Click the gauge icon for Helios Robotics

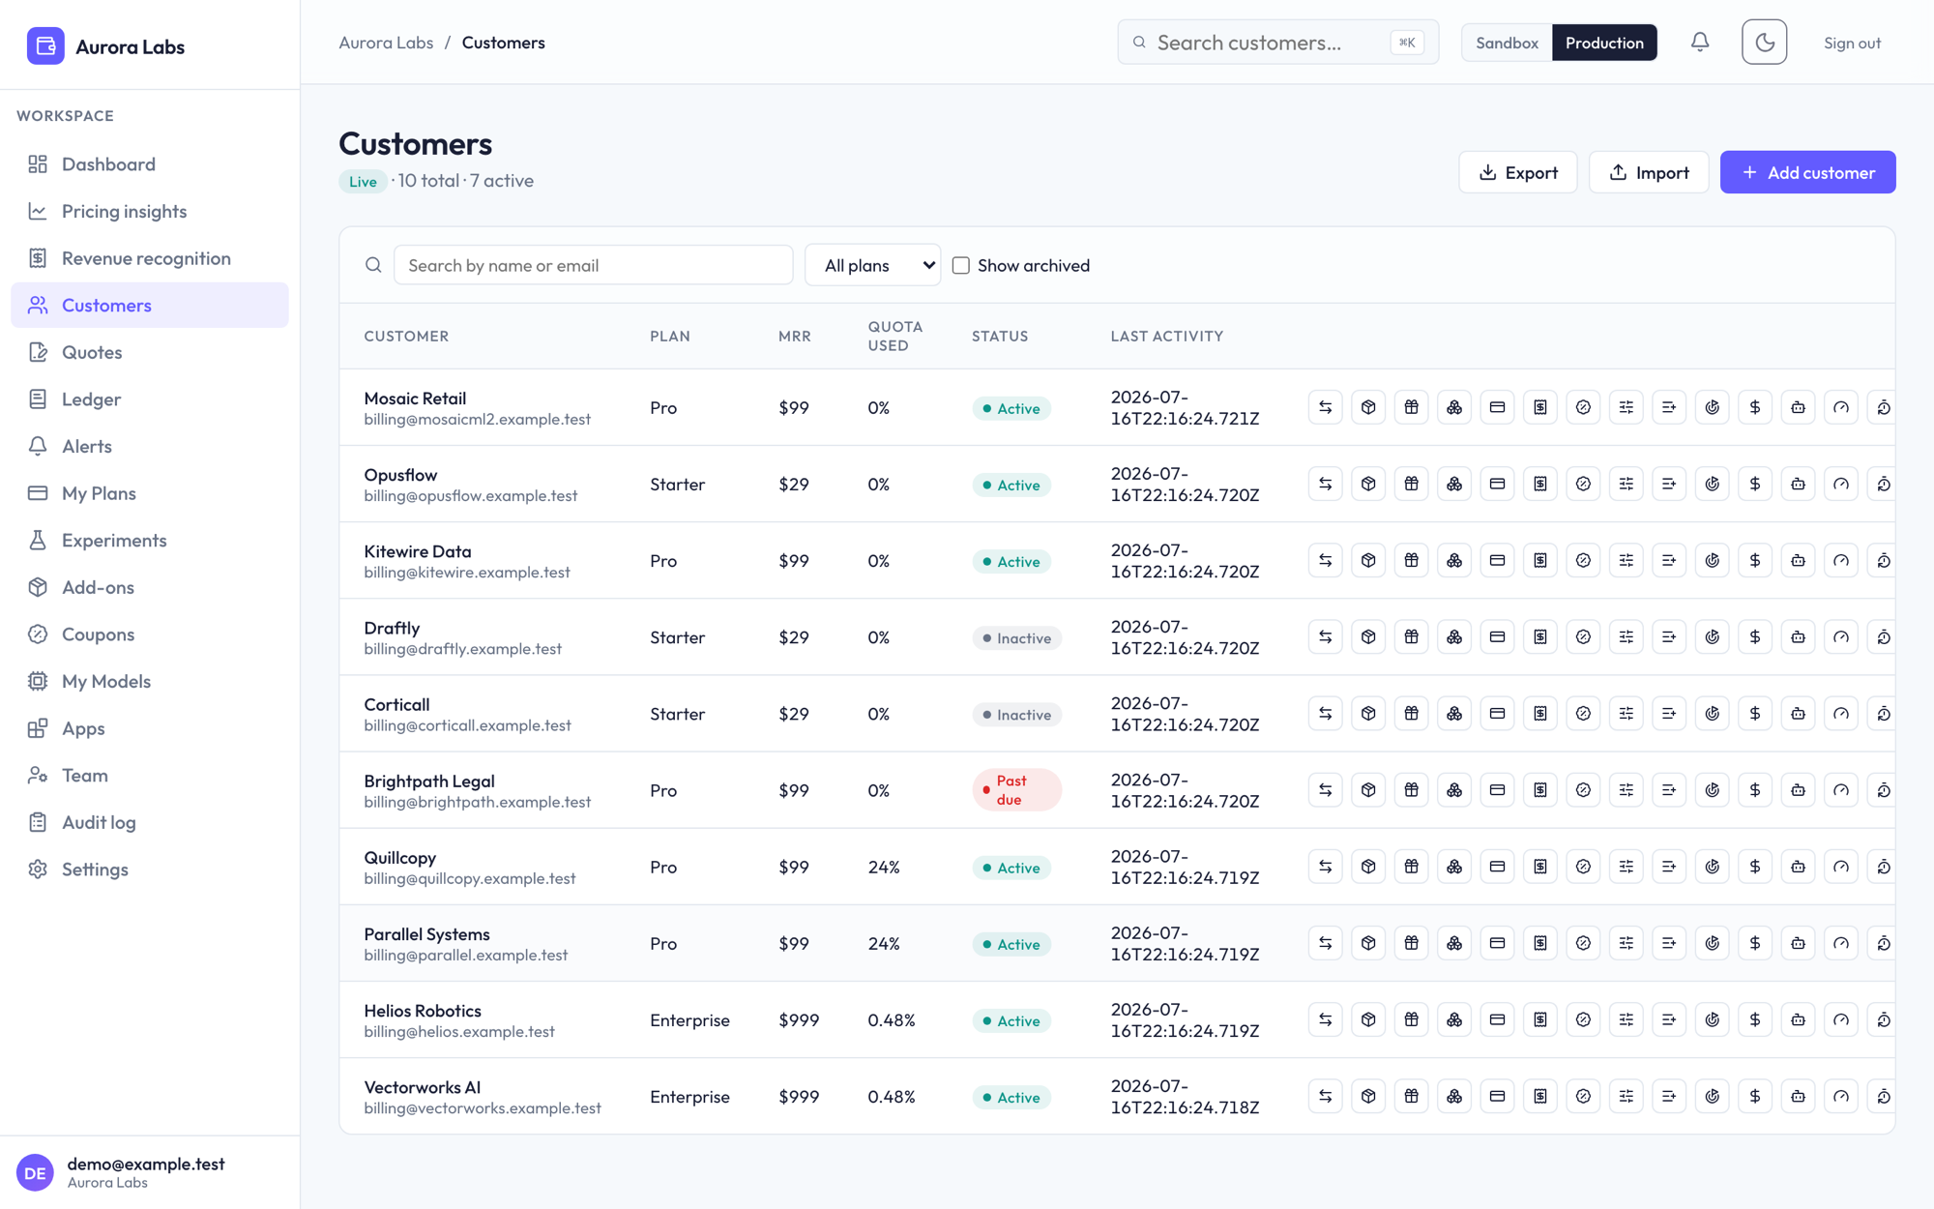tap(1841, 1019)
